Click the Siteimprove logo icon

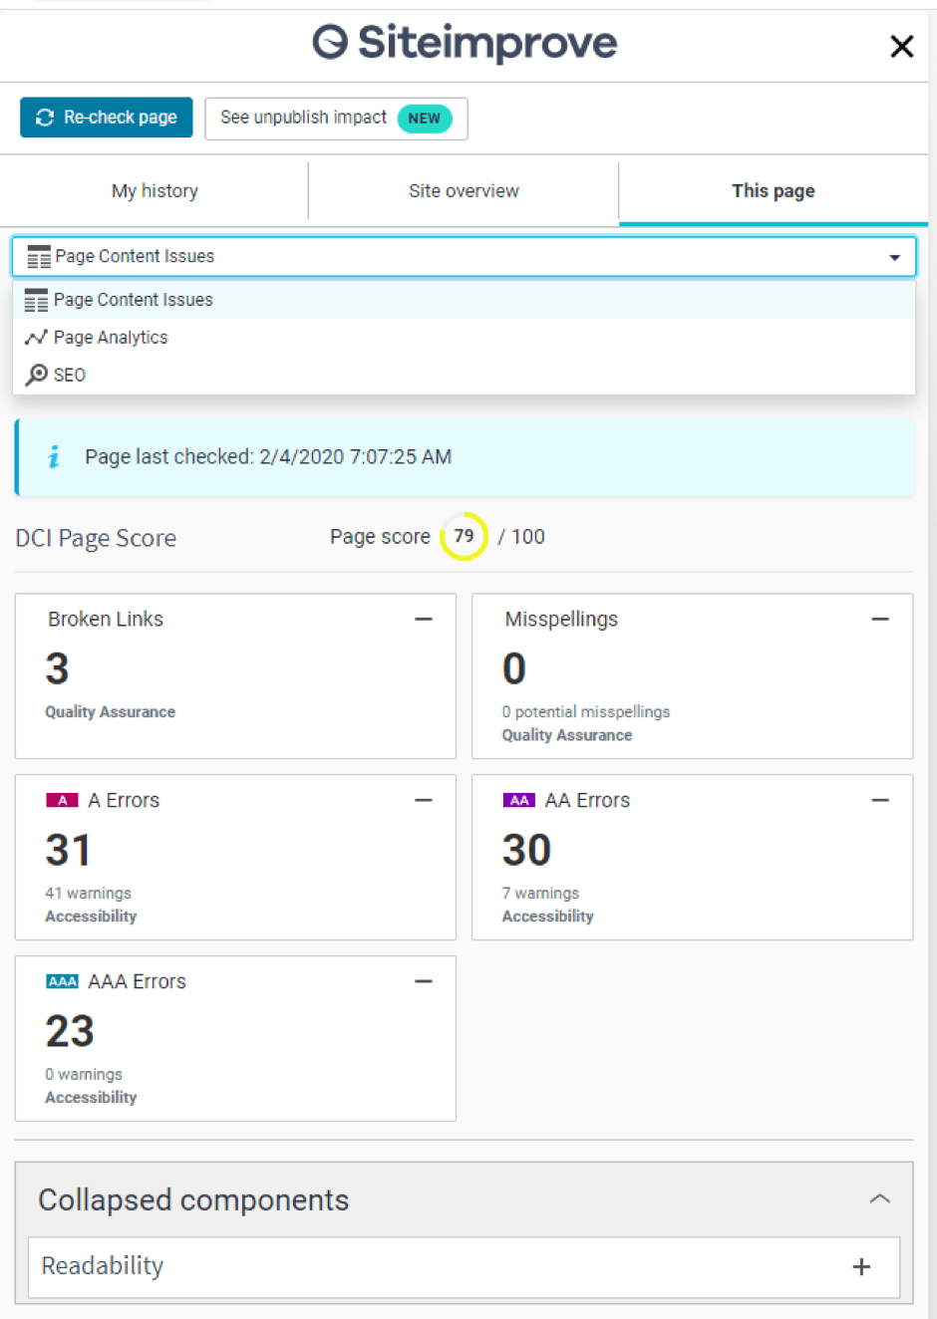point(330,43)
